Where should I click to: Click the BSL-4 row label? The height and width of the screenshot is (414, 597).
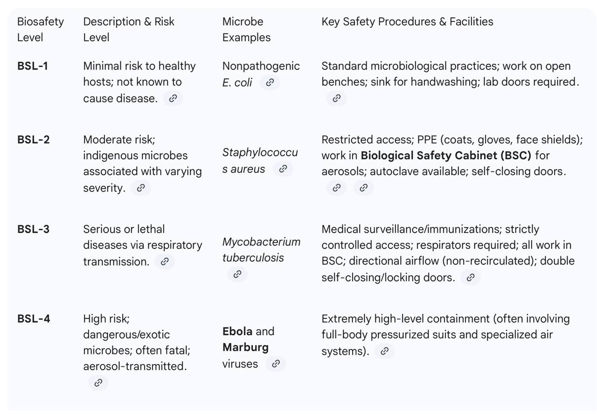pos(34,319)
